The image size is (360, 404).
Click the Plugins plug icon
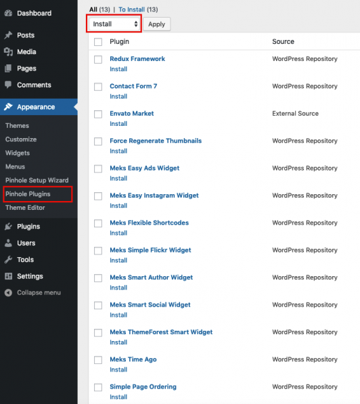tap(8, 226)
